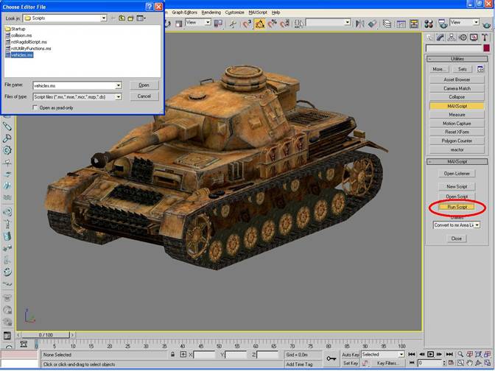Open the Hierarchy command panel icon

[x=452, y=38]
